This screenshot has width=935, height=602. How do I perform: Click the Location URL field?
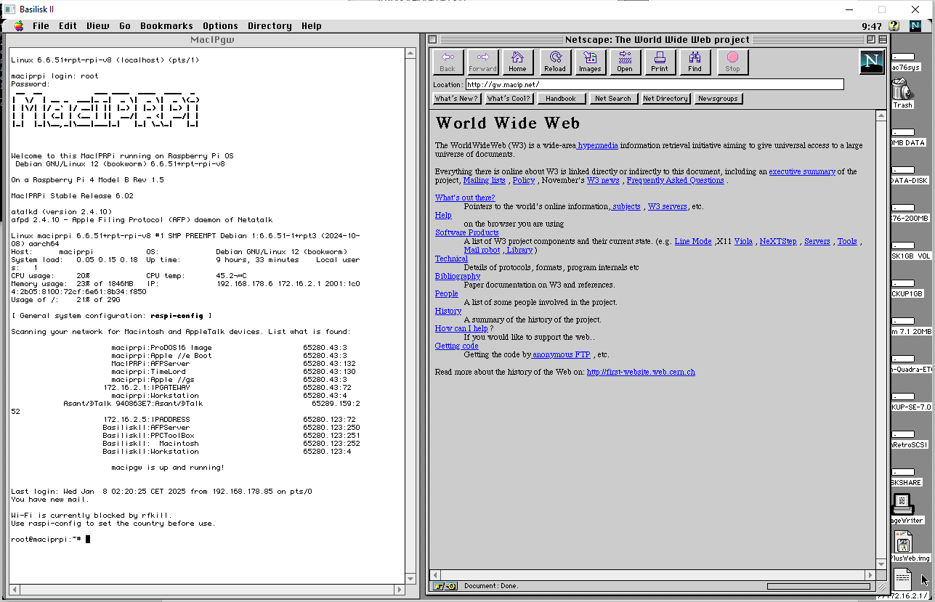click(654, 84)
